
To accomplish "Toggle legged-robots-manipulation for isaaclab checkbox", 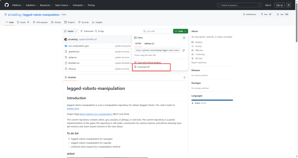I will pyautogui.click(x=69, y=143).
